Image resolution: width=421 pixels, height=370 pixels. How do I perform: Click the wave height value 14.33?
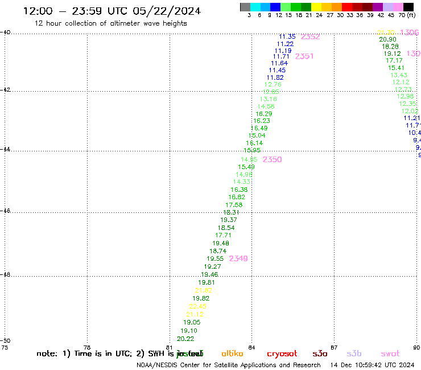tap(242, 182)
